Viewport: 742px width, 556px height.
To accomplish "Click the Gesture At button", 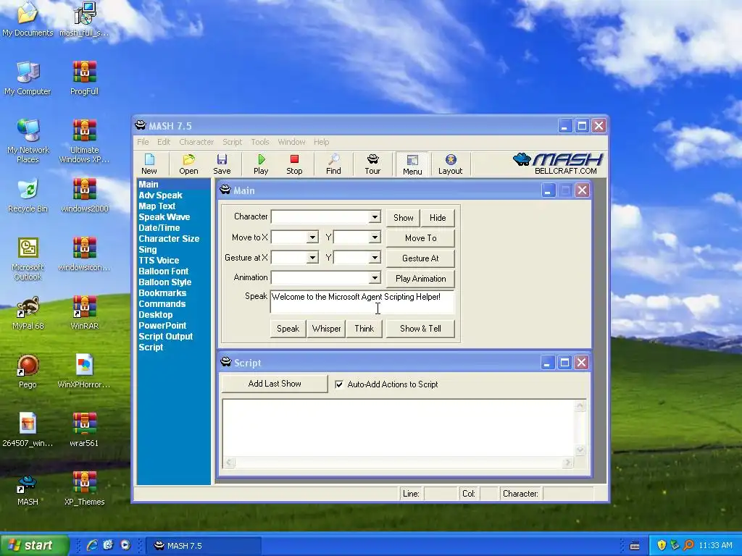I will [420, 258].
